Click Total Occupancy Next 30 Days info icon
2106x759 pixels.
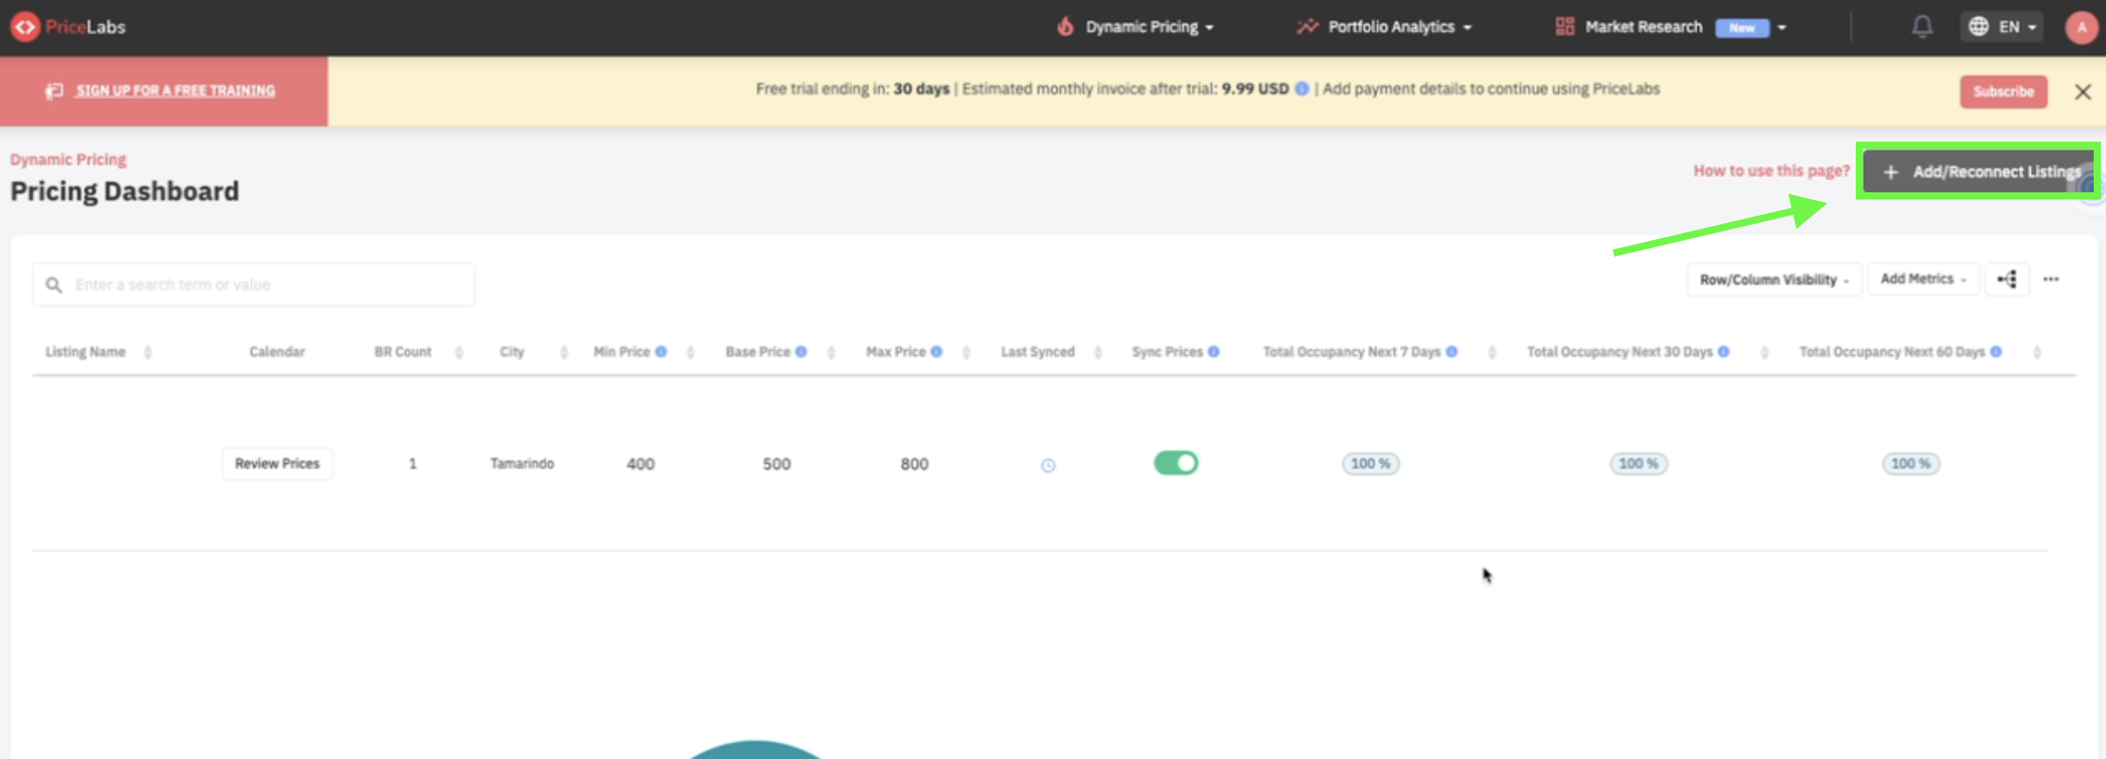[1723, 351]
